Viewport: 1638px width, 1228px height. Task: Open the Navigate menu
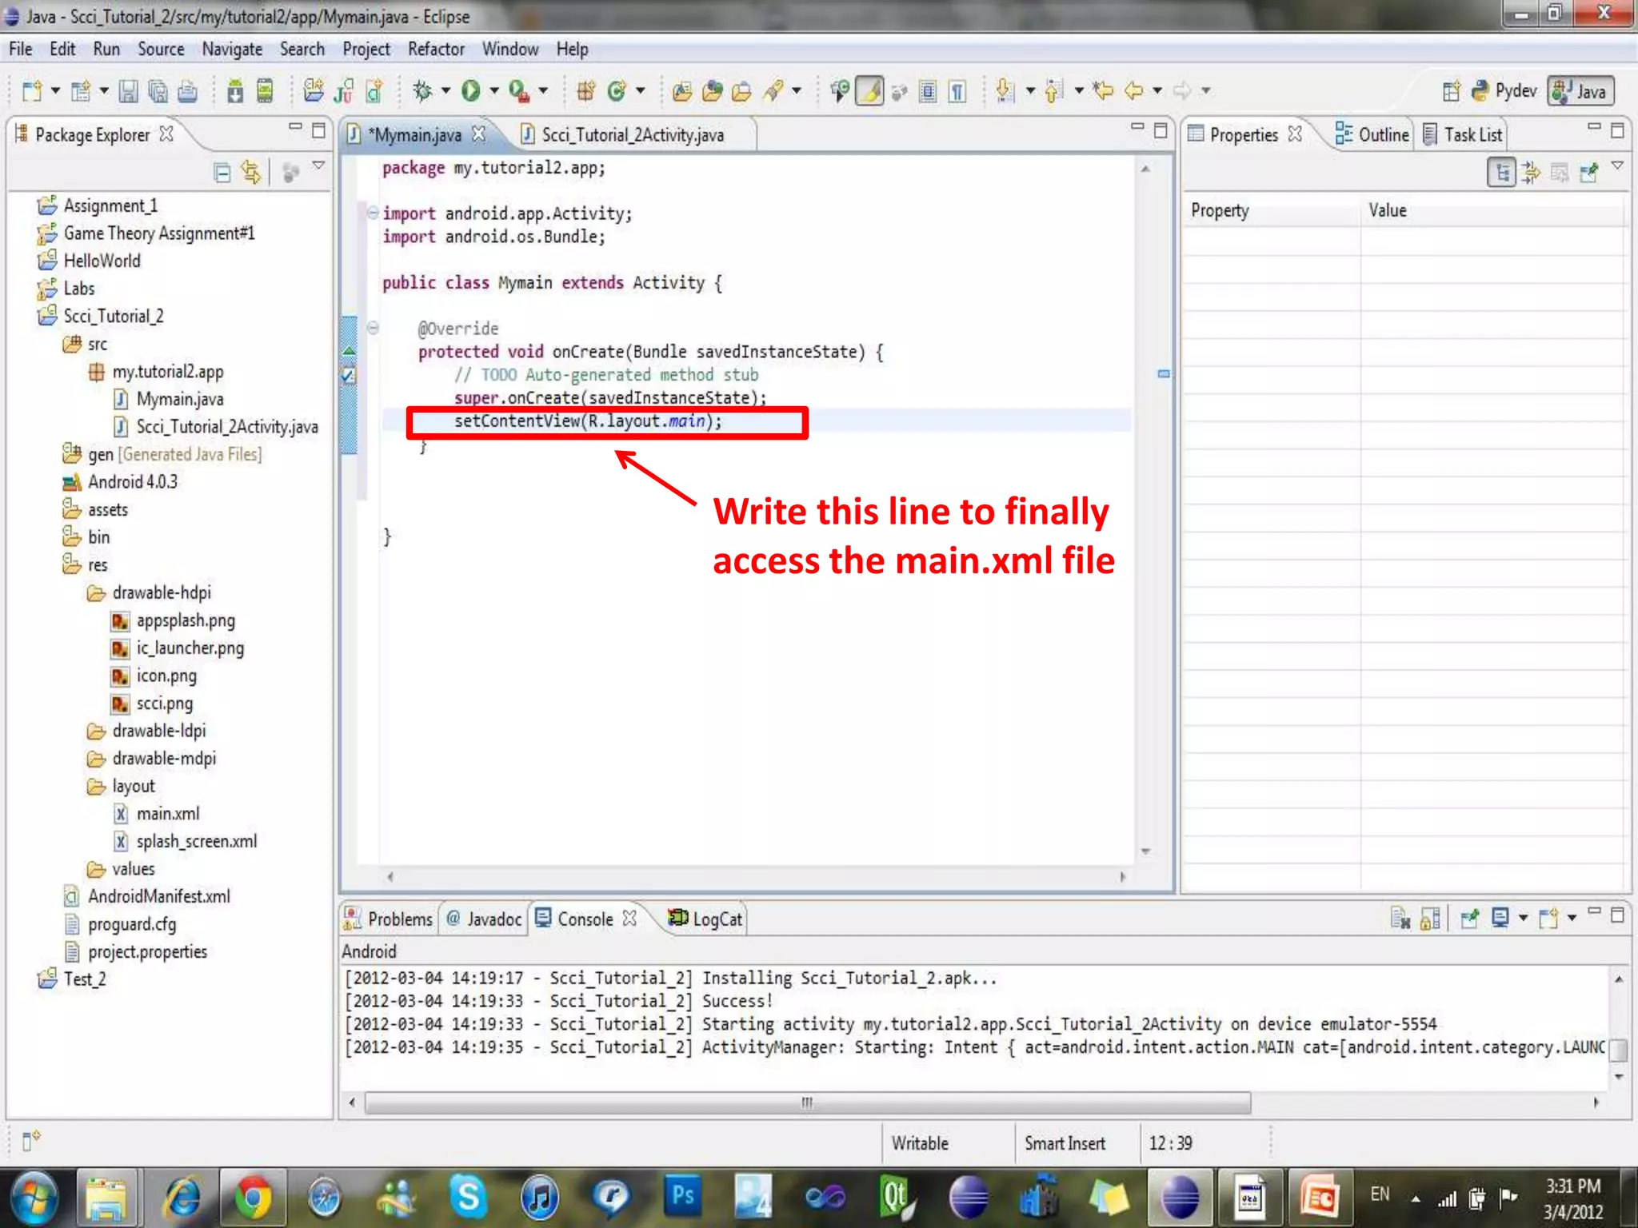[x=232, y=50]
